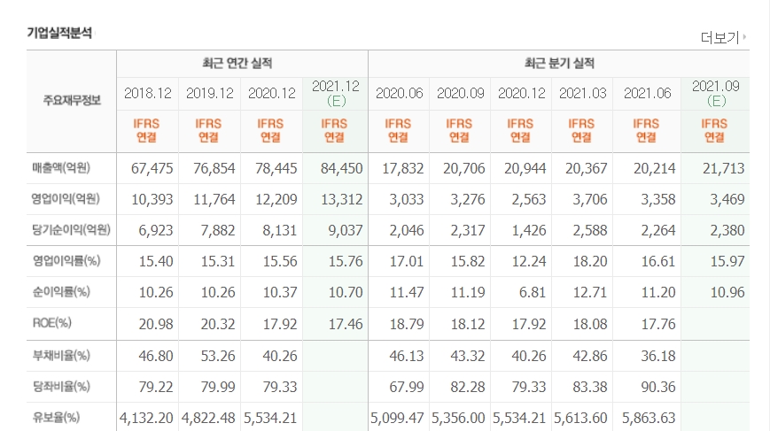
Task: Click the quarterly revenue value 17,832
Action: click(402, 169)
